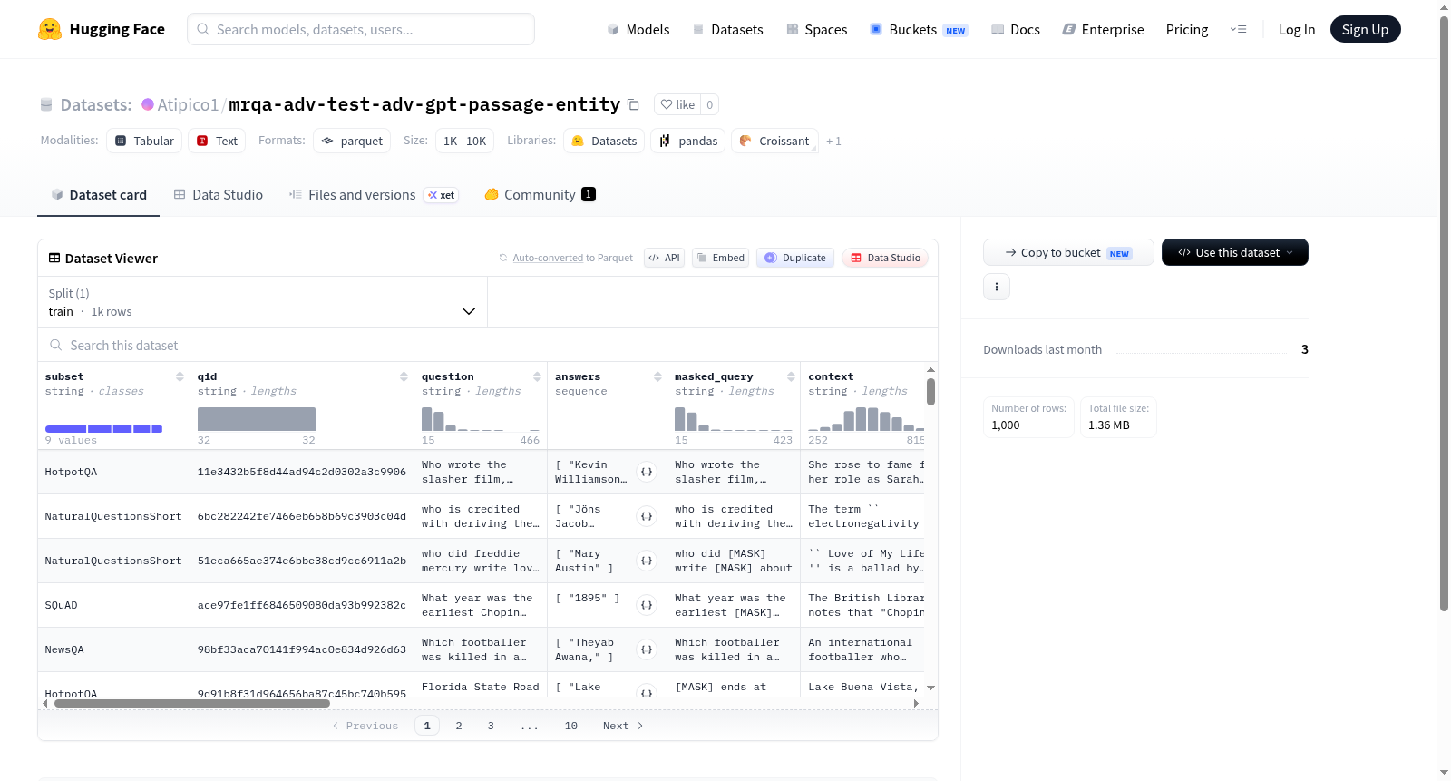The width and height of the screenshot is (1451, 781).
Task: Go to the Next page of rows
Action: coord(623,726)
